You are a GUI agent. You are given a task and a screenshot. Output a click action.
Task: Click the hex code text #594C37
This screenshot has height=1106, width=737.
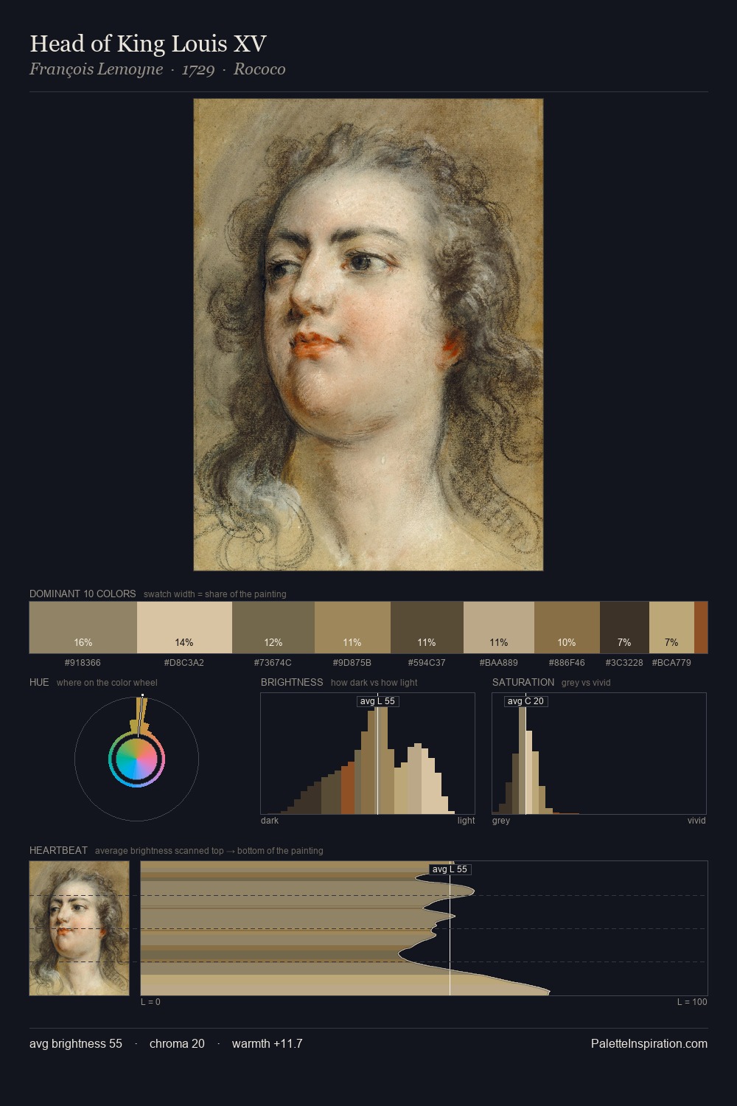click(427, 663)
